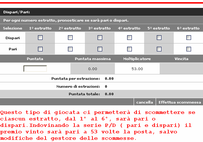Click the empty Vincita value cell
Viewport: 203px width, 142px height.
181,69
